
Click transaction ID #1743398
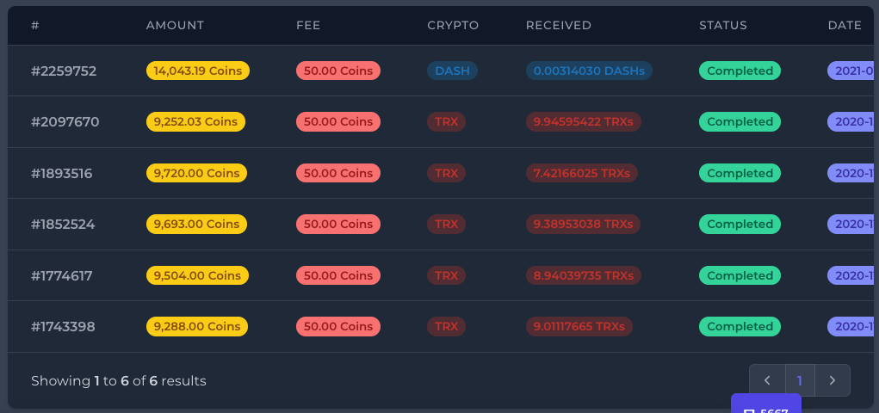click(63, 327)
